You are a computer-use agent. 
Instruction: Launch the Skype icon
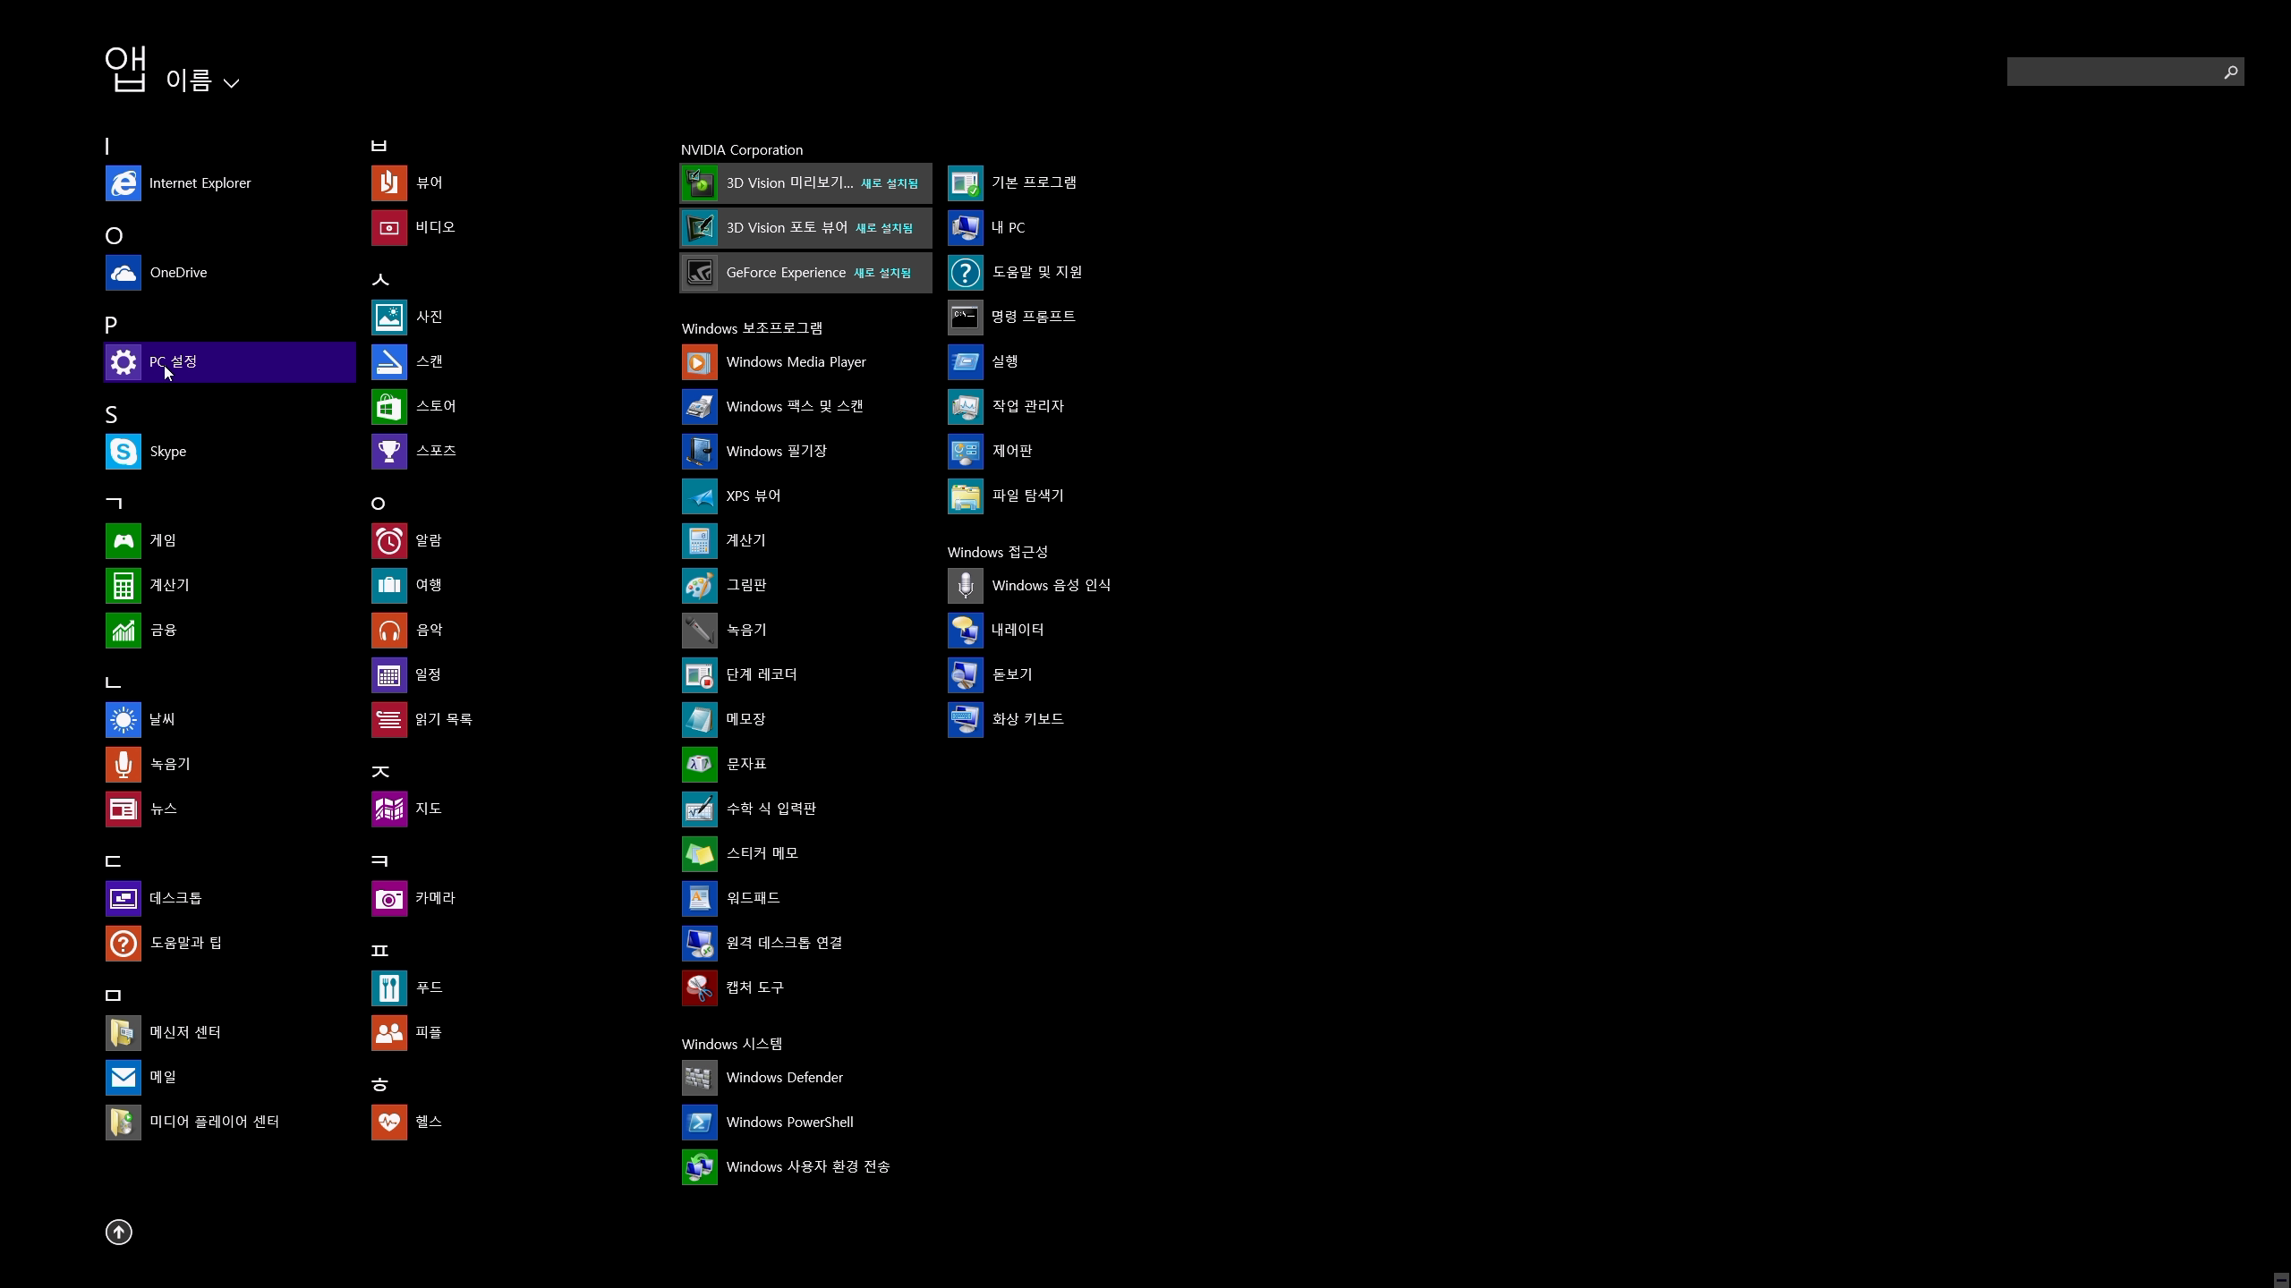(x=123, y=452)
